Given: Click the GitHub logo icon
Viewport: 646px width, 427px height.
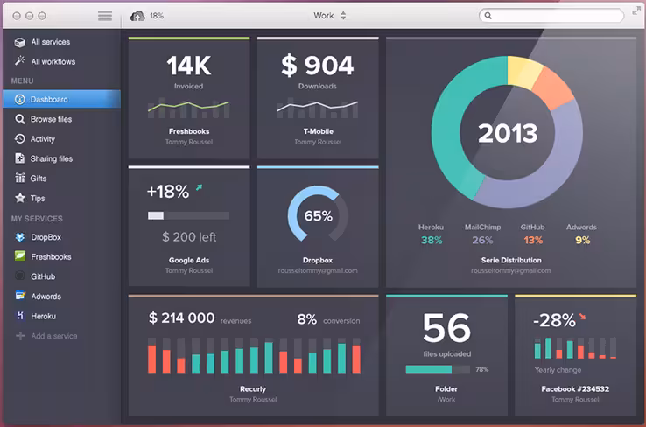Looking at the screenshot, I should coord(20,276).
